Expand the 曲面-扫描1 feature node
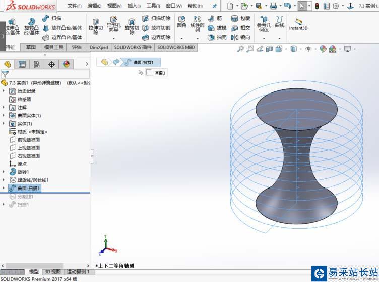Viewport: 379px width, 282px height. point(4,188)
